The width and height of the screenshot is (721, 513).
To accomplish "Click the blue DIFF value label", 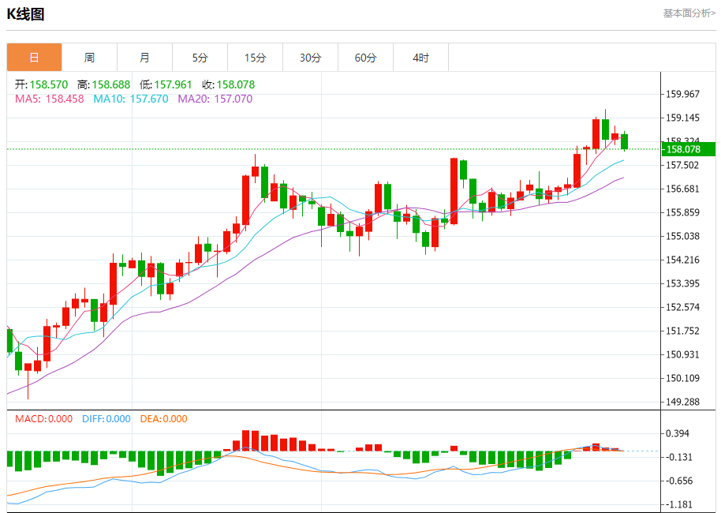I will click(106, 419).
